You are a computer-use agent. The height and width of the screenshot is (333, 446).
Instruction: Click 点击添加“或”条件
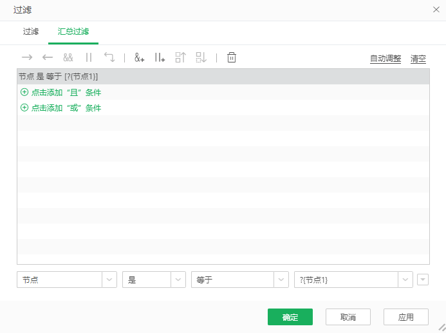click(66, 108)
